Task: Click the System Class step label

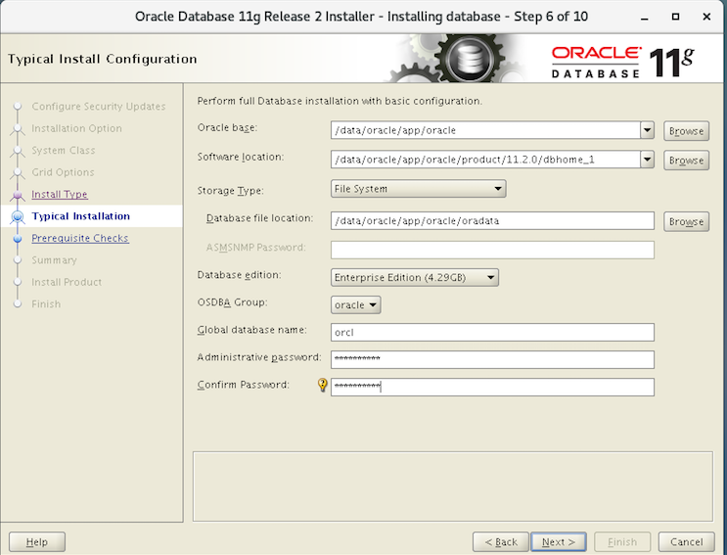Action: (x=64, y=150)
